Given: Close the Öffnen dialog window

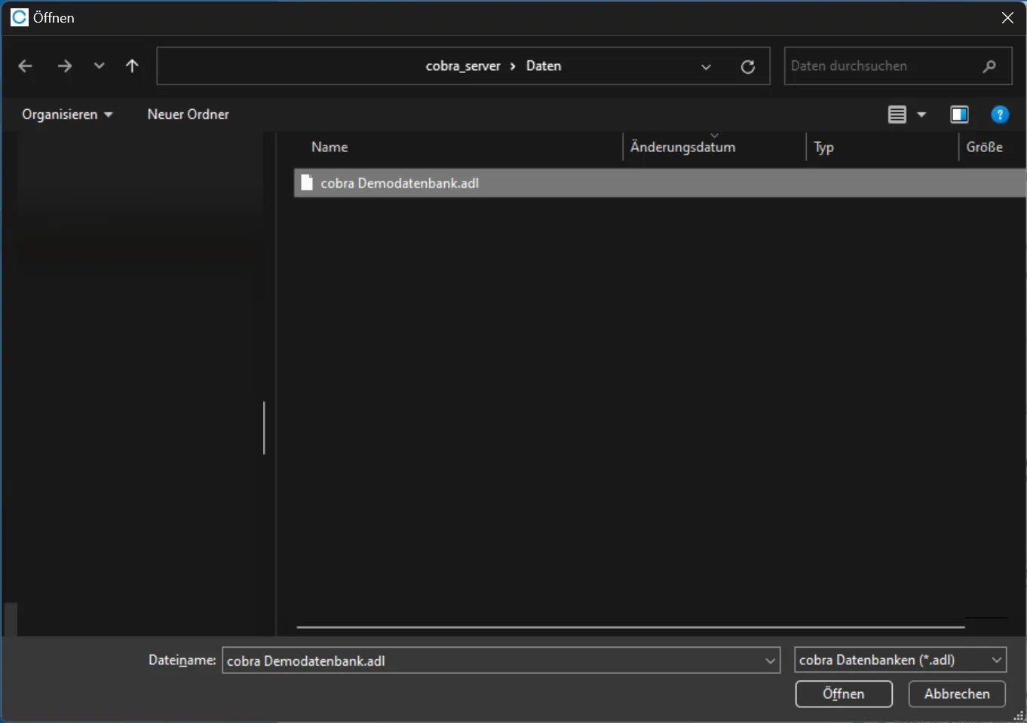Looking at the screenshot, I should (x=1007, y=18).
